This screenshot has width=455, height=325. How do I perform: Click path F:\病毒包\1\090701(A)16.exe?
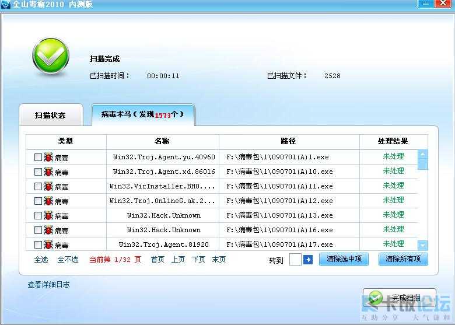(x=279, y=230)
